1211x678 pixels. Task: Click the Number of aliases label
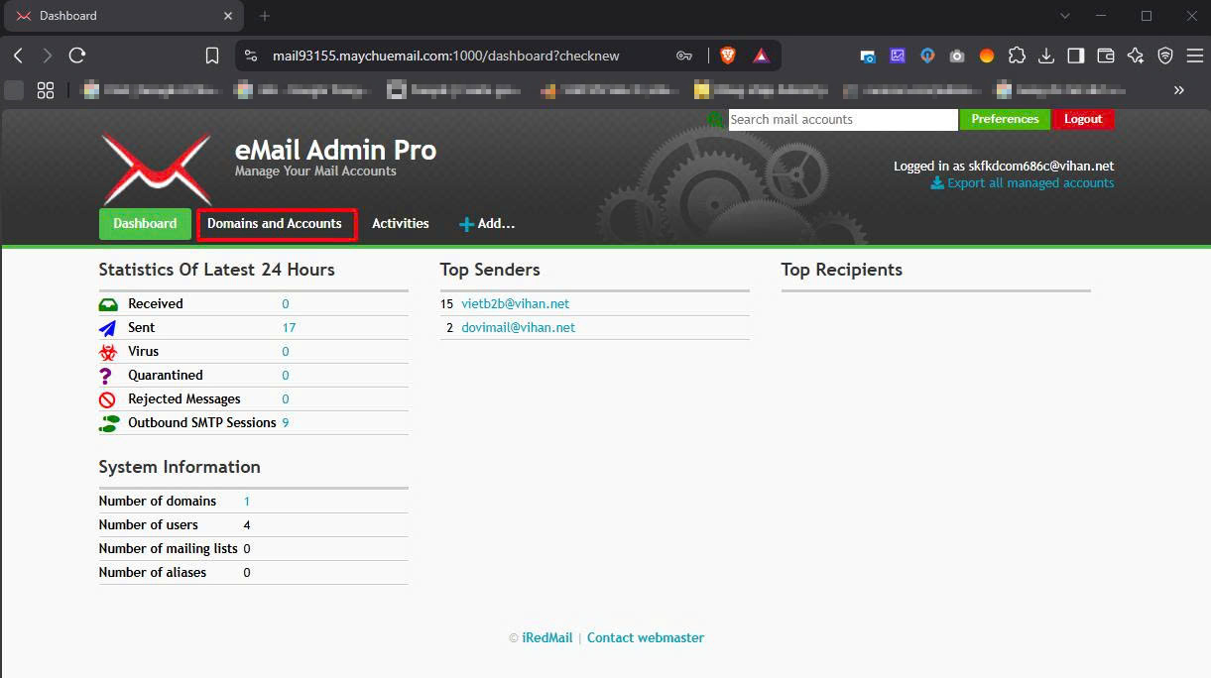click(x=153, y=573)
